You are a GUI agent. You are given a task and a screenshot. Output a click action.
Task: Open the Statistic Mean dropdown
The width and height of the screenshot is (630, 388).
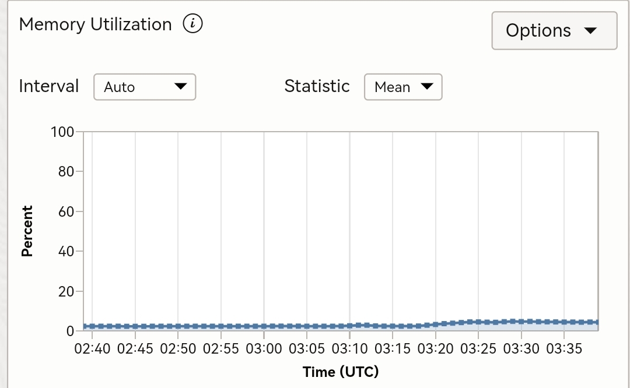point(403,87)
